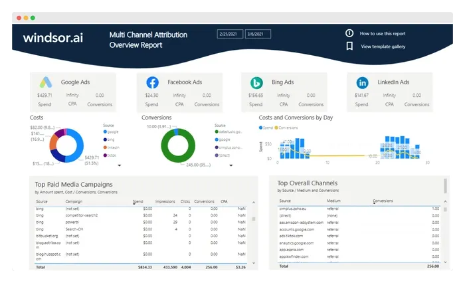Click scroll-down arrow of Top Overall Channels table
Image resolution: width=465 pixels, height=283 pixels.
coord(446,262)
